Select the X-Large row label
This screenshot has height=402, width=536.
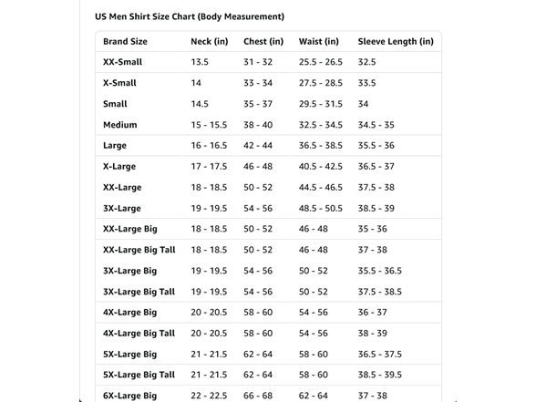pyautogui.click(x=119, y=167)
